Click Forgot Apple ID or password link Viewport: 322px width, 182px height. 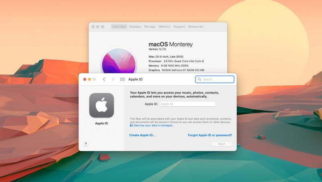tap(210, 135)
